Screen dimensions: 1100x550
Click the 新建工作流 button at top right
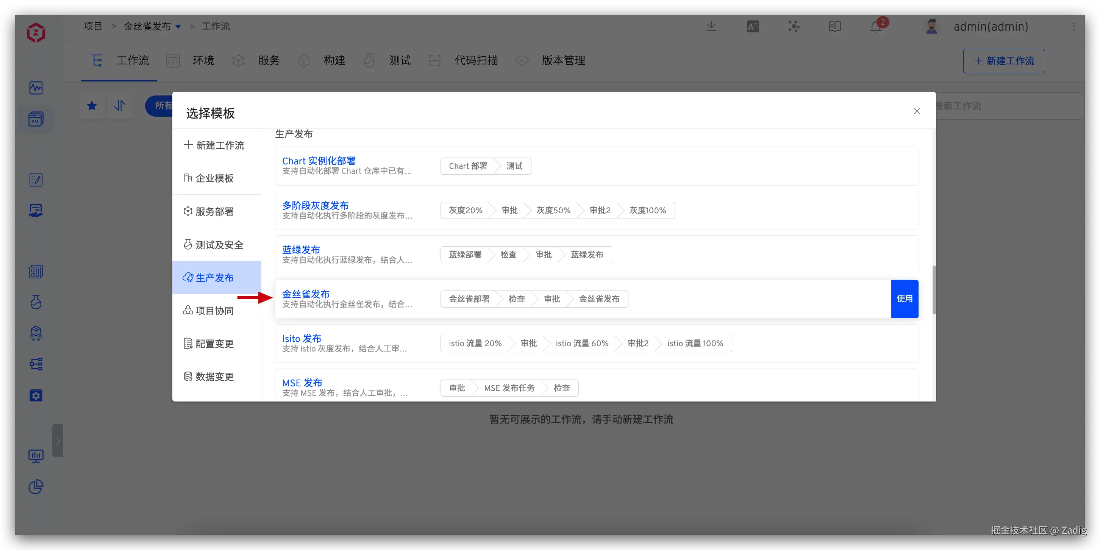(x=1004, y=61)
